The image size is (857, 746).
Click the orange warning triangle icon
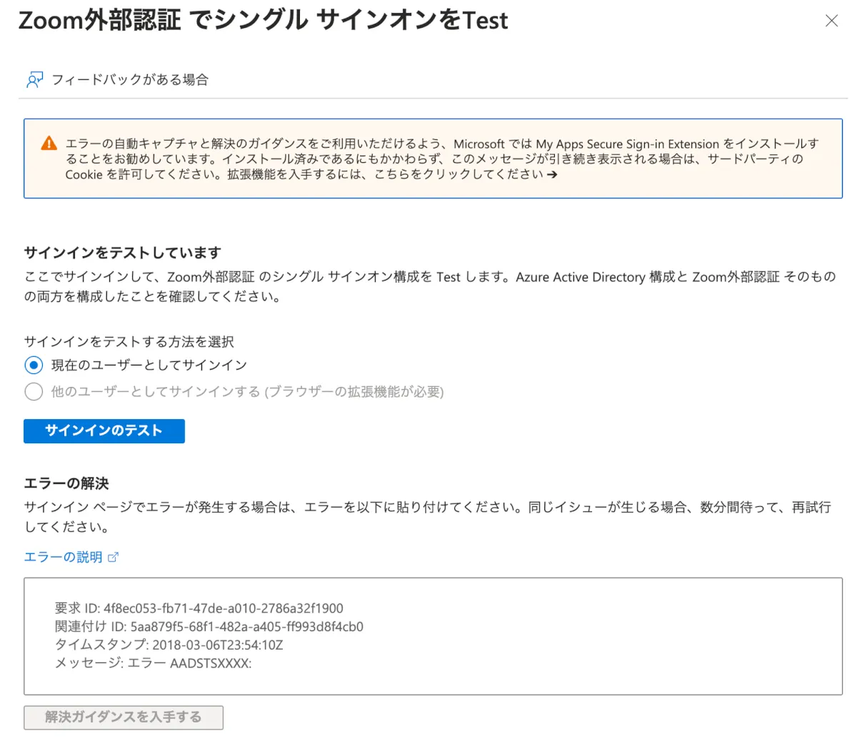point(49,143)
